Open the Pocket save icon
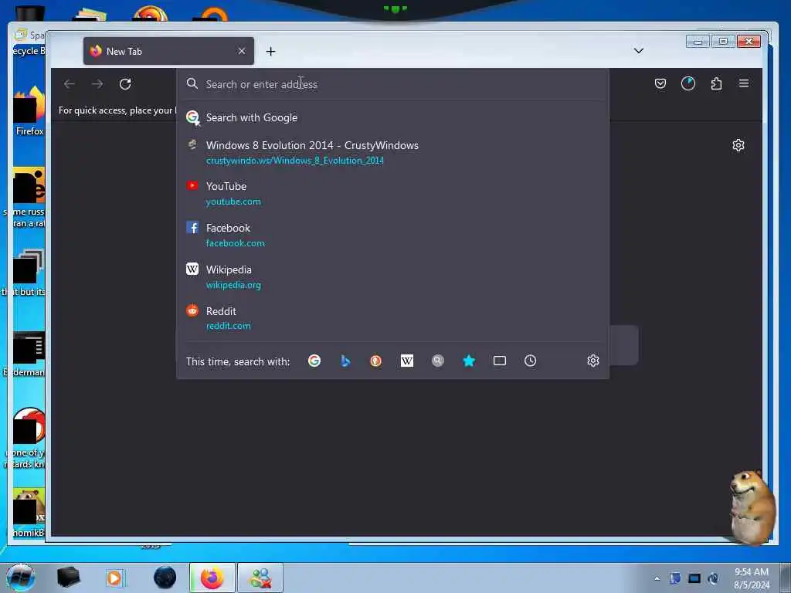This screenshot has width=791, height=593. click(660, 83)
